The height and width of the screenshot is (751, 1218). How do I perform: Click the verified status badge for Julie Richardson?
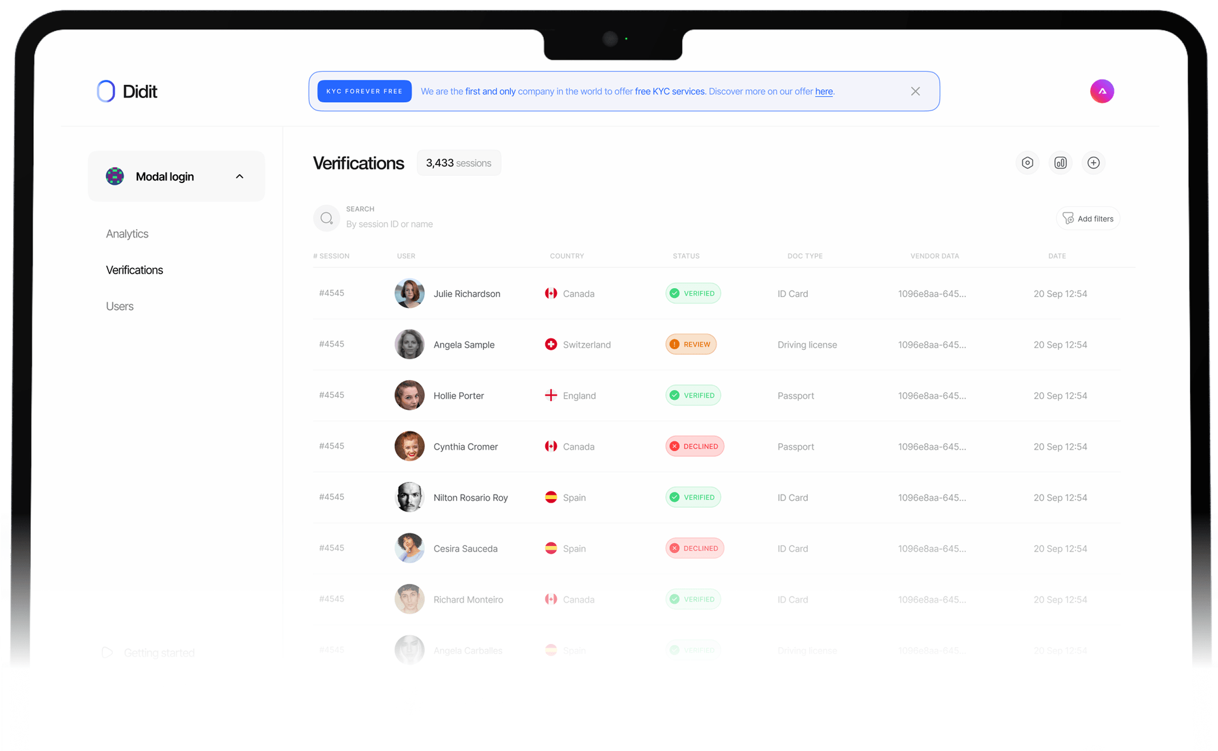692,293
